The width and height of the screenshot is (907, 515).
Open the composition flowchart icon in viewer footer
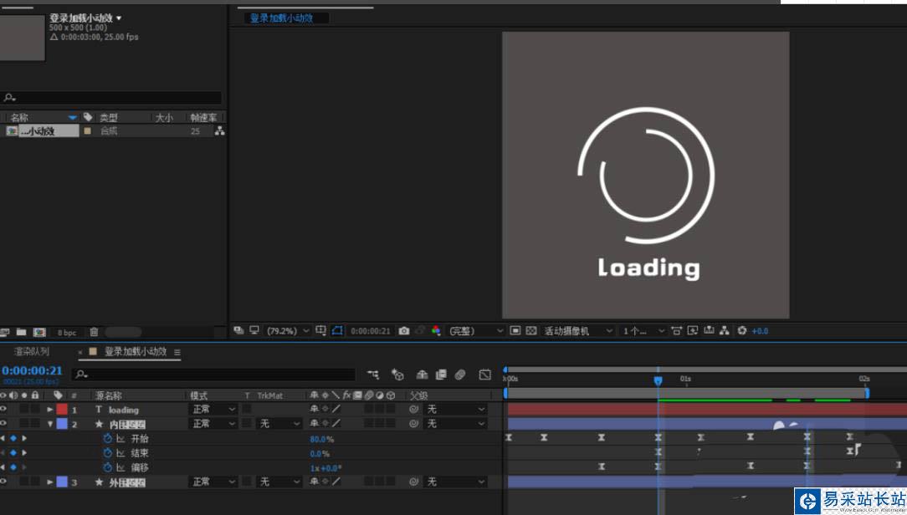click(725, 330)
